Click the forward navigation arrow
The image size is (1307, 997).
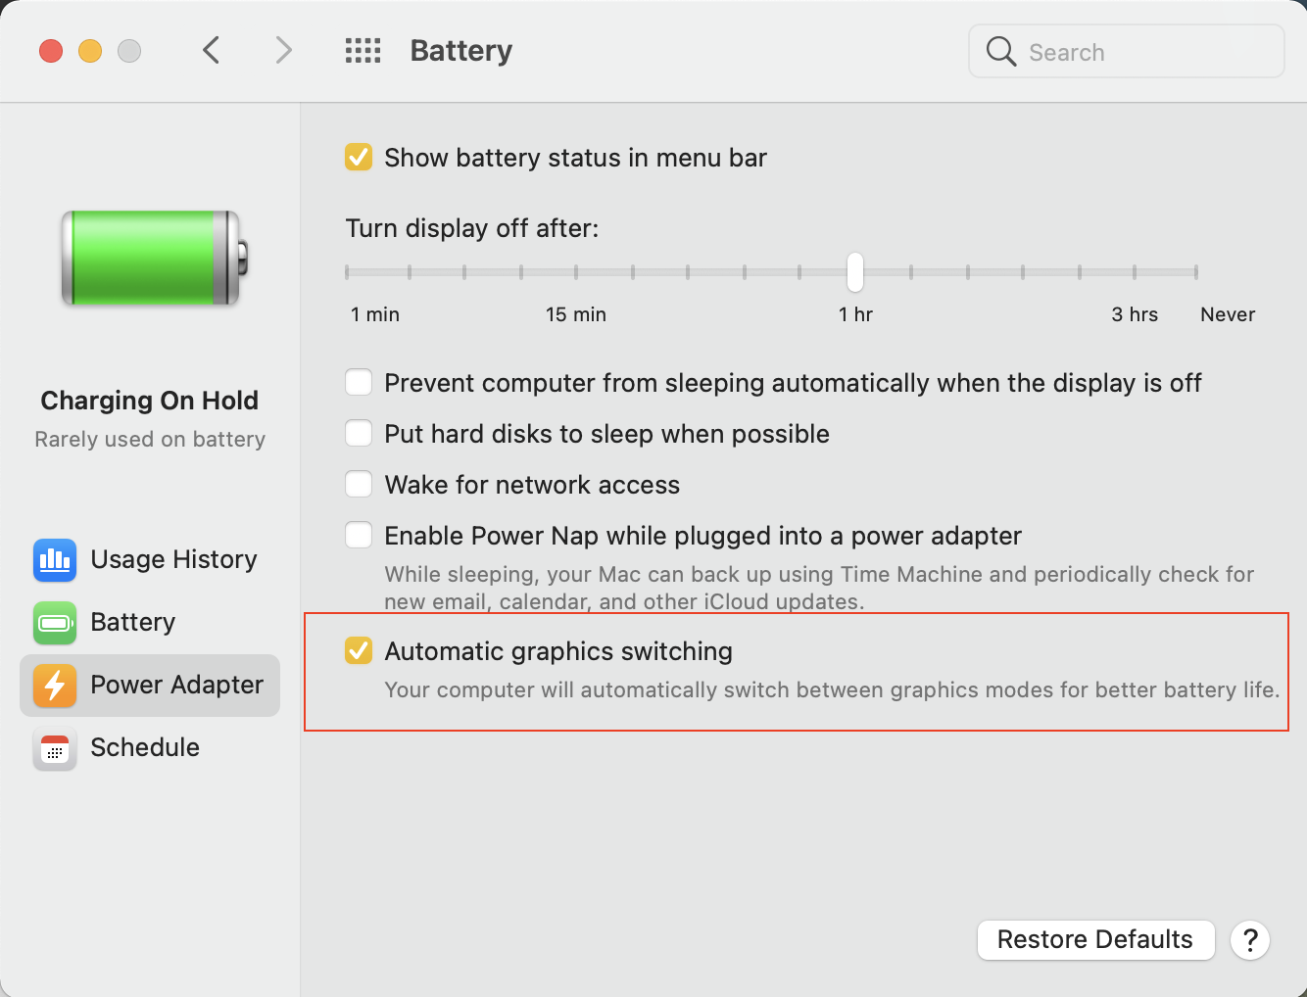coord(283,51)
